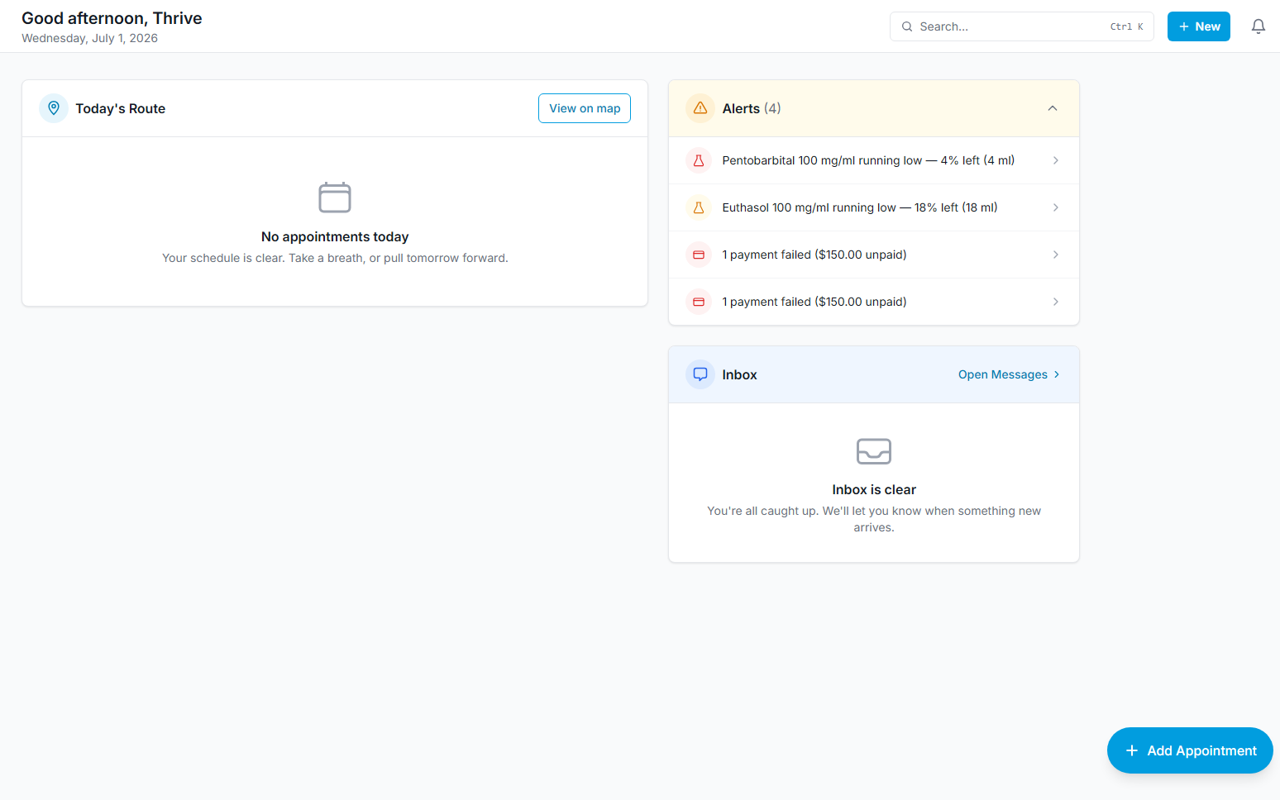The image size is (1280, 800).
Task: Open the second payment failed alert row
Action: (x=874, y=302)
